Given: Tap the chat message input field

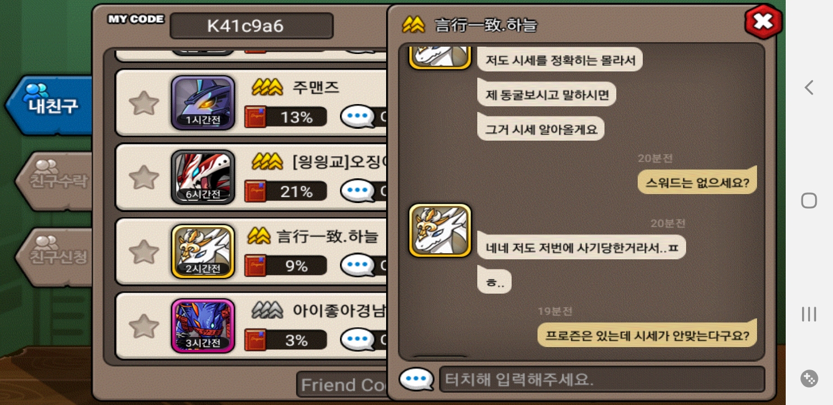Looking at the screenshot, I should coord(602,380).
